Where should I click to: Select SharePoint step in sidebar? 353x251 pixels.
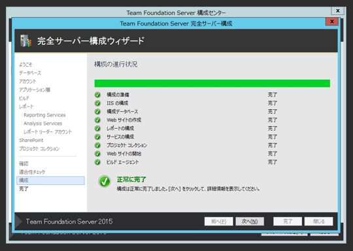(31, 141)
